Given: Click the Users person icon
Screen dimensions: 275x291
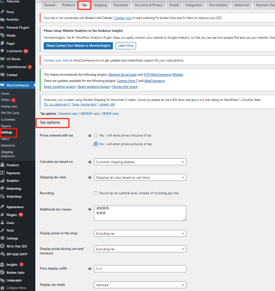Looking at the screenshot, I should pos(2,223).
